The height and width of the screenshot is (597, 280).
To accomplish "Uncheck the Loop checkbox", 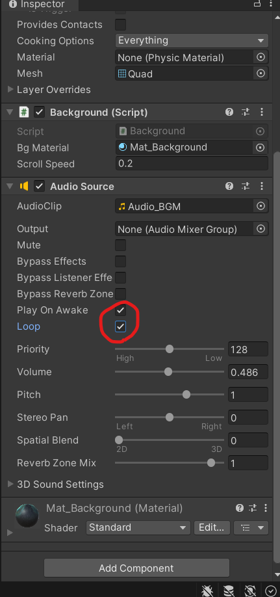I will (x=120, y=326).
